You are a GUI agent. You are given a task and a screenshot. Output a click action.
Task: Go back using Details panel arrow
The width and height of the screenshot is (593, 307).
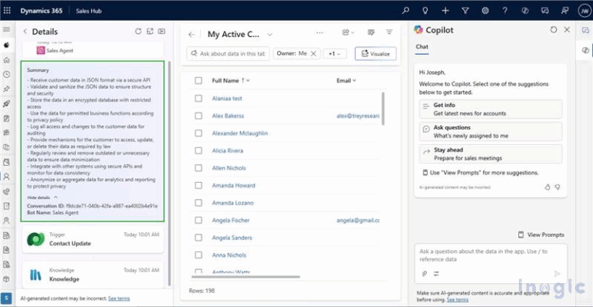(x=25, y=32)
